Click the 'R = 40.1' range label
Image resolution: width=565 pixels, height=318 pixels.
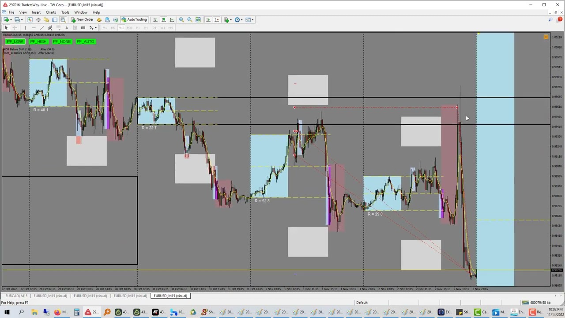[x=41, y=110]
